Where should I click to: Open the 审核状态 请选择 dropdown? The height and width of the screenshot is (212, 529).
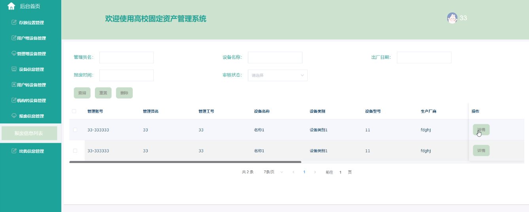click(278, 75)
